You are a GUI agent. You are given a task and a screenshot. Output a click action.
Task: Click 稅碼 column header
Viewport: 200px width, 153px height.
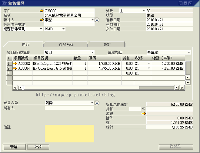pyautogui.click(x=143, y=58)
